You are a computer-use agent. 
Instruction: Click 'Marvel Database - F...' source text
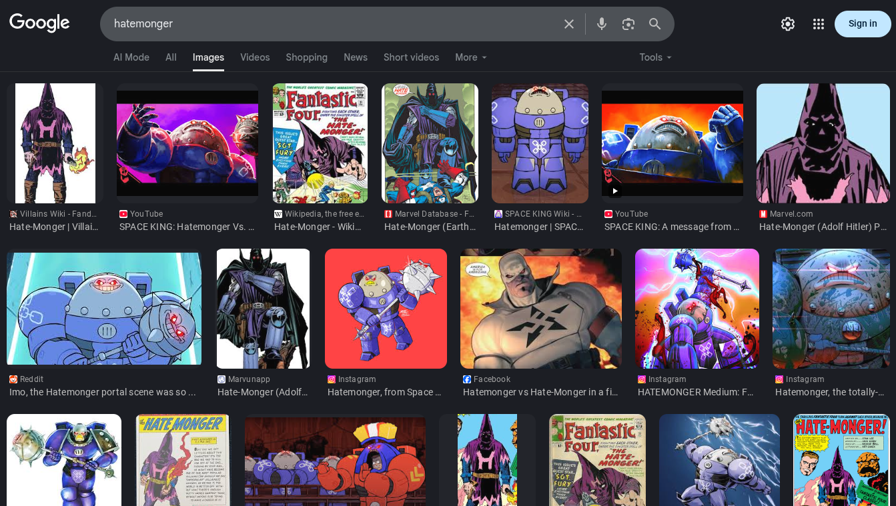tap(434, 214)
